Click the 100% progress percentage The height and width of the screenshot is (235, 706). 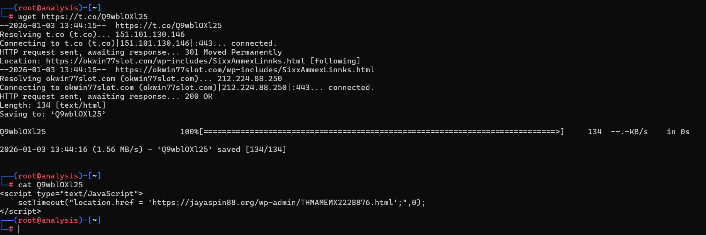point(189,132)
